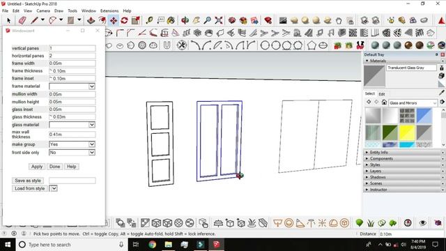
Task: Click the vertical panes input field
Action: pos(72,48)
